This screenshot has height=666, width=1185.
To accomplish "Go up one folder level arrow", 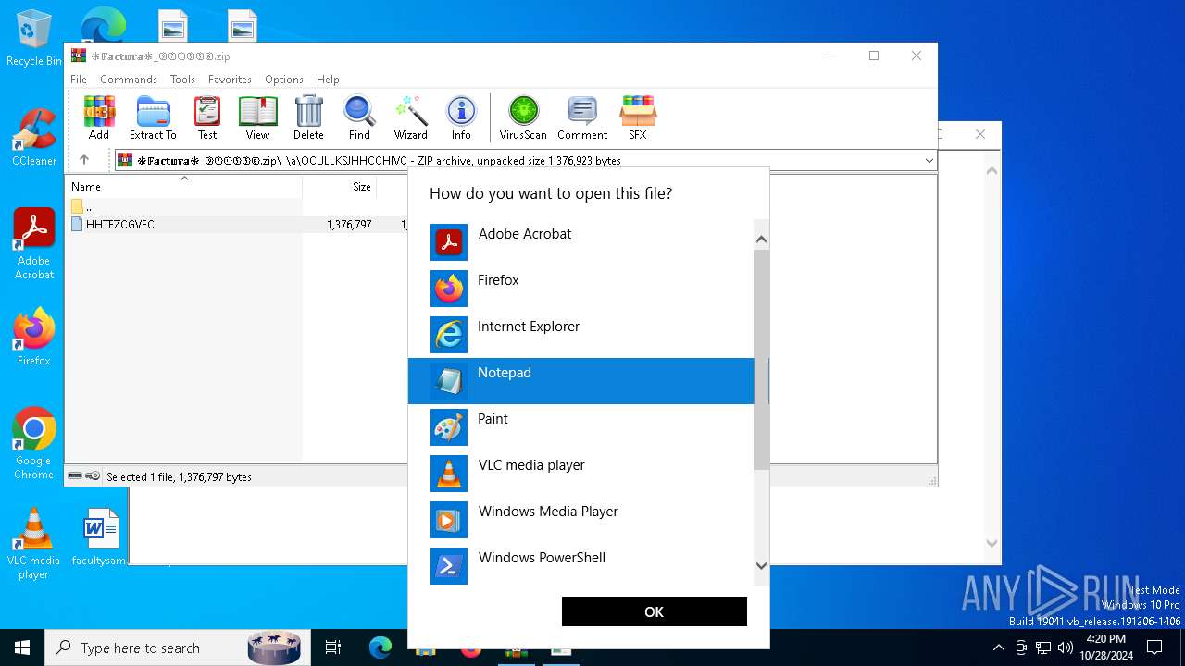I will pyautogui.click(x=84, y=160).
